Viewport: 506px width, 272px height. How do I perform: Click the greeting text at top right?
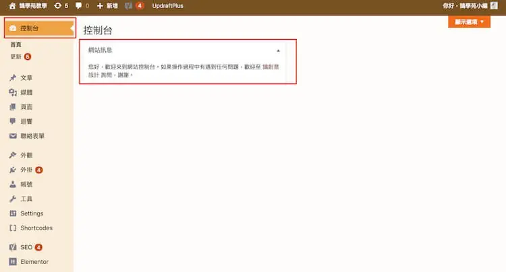[x=465, y=6]
